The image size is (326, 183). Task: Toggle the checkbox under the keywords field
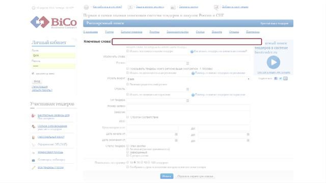(x=127, y=51)
